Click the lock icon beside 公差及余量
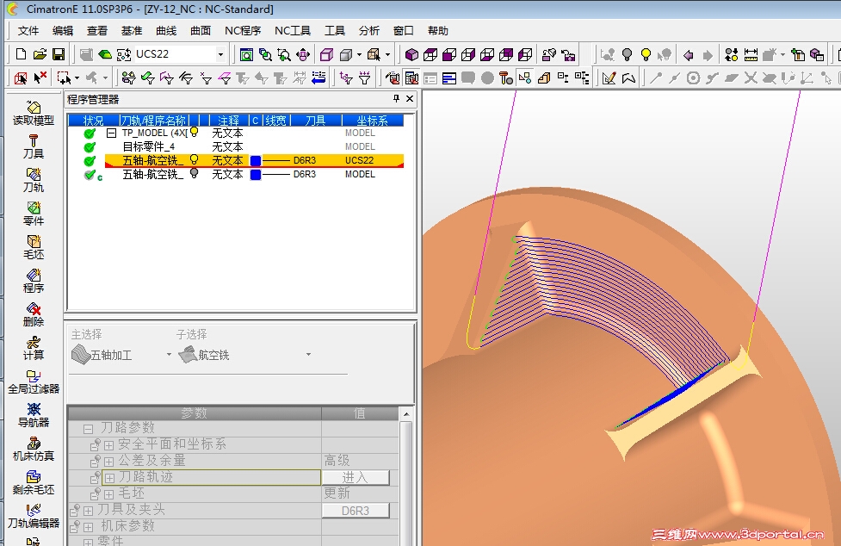The image size is (841, 546). [x=95, y=461]
